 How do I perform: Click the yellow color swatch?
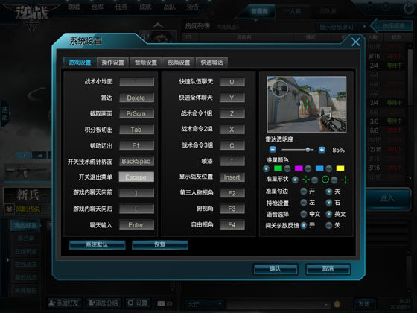tap(340, 168)
